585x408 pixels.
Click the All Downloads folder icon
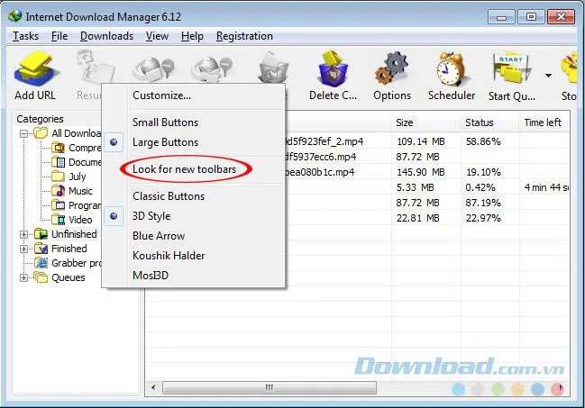tap(41, 133)
